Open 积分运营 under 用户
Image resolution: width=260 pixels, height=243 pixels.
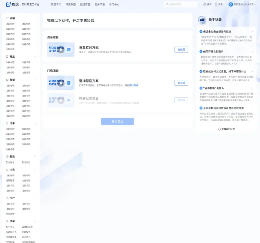click(x=10, y=214)
